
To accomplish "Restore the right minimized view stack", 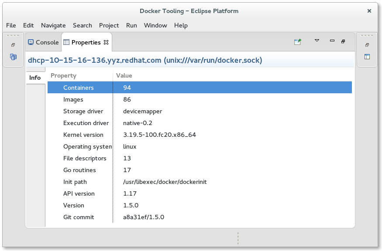I will (x=367, y=45).
